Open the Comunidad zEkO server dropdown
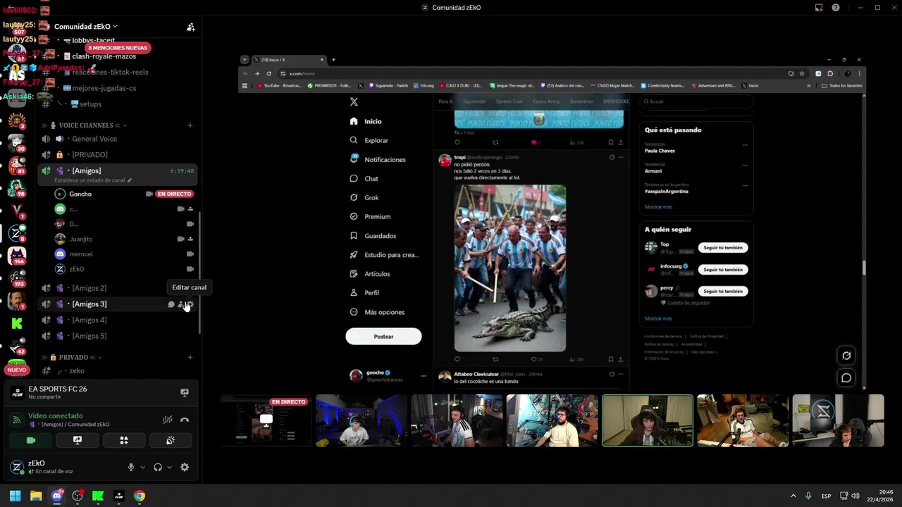 click(x=86, y=27)
